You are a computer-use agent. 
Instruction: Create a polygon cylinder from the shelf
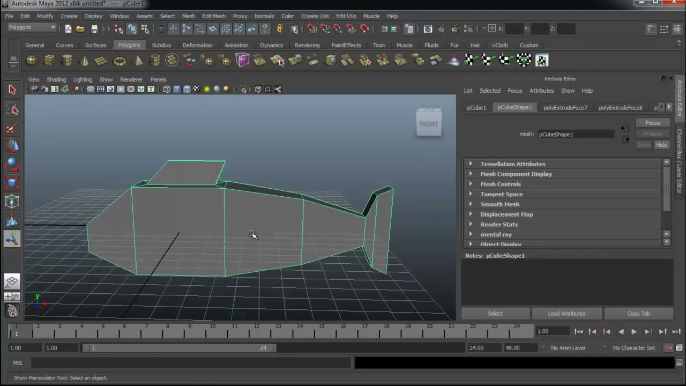coord(67,61)
